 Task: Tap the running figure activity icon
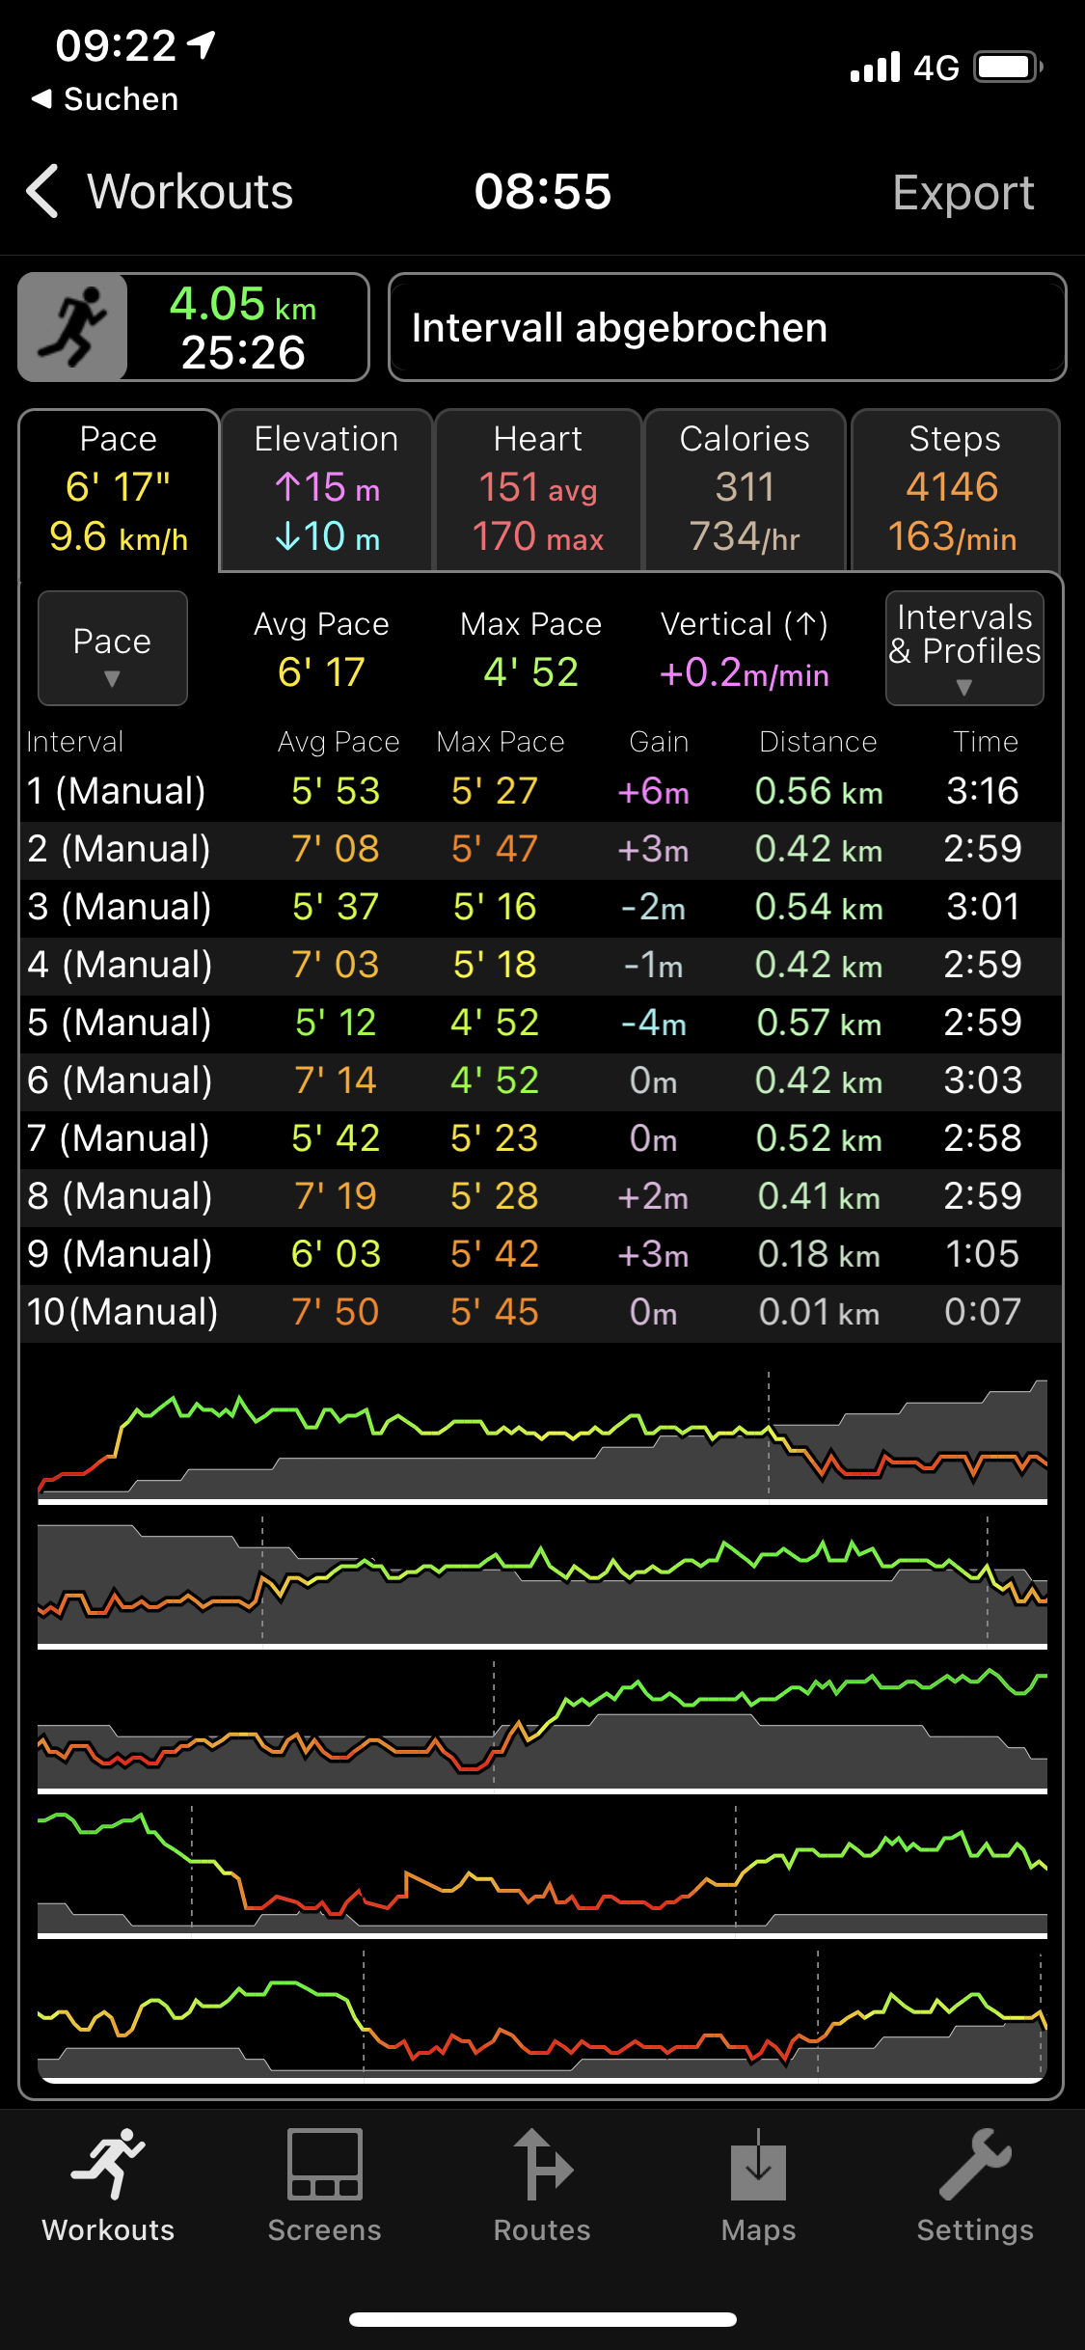[73, 327]
